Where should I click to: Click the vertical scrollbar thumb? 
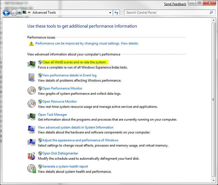pyautogui.click(x=213, y=100)
